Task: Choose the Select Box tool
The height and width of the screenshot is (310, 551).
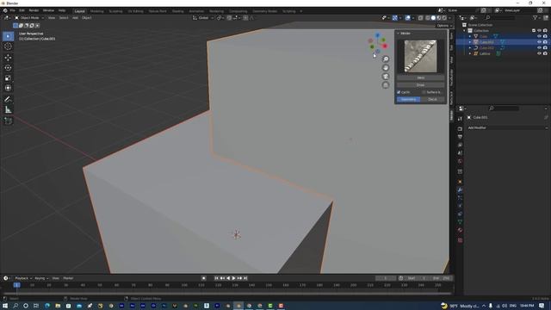Action: [x=8, y=36]
